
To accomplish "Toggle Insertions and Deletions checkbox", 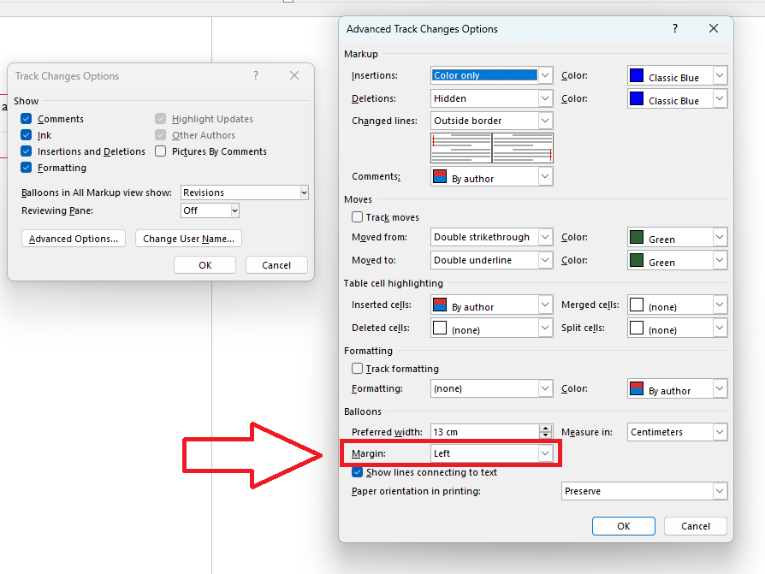I will (x=27, y=151).
